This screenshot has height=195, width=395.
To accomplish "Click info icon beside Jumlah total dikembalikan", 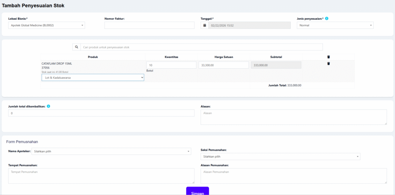I will [x=48, y=106].
